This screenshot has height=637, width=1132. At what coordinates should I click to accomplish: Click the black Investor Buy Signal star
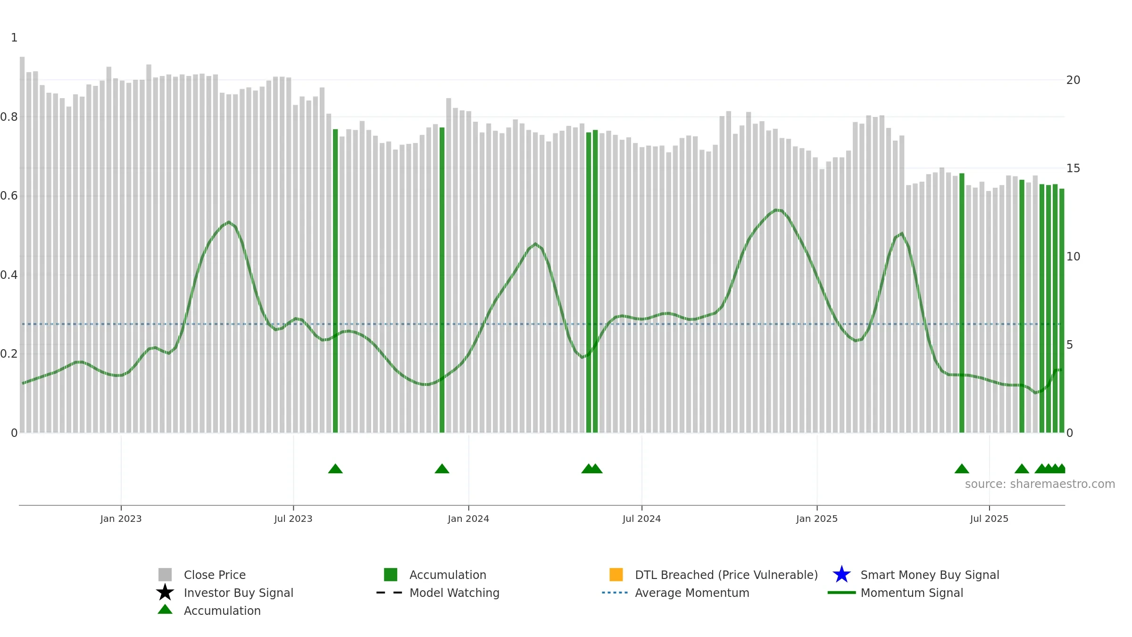[x=165, y=593]
